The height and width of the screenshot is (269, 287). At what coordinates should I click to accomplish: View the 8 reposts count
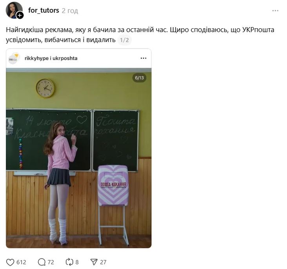pyautogui.click(x=77, y=262)
